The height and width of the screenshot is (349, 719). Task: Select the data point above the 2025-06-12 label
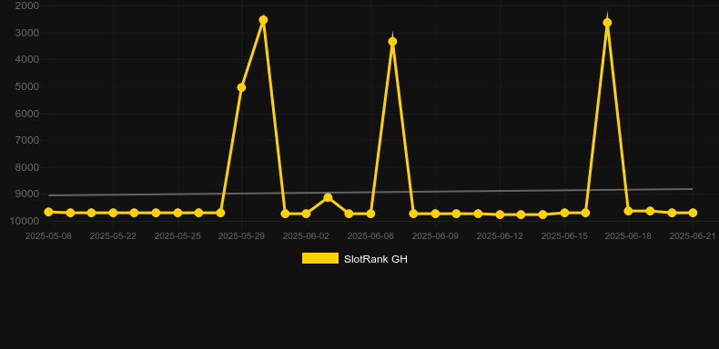500,214
